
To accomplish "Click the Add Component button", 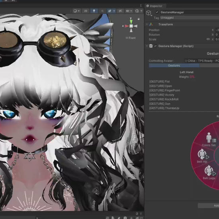I will 208,205.
